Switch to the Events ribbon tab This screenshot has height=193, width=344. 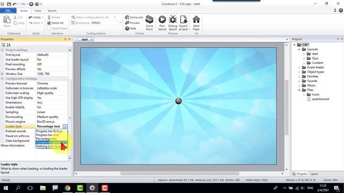point(52,11)
